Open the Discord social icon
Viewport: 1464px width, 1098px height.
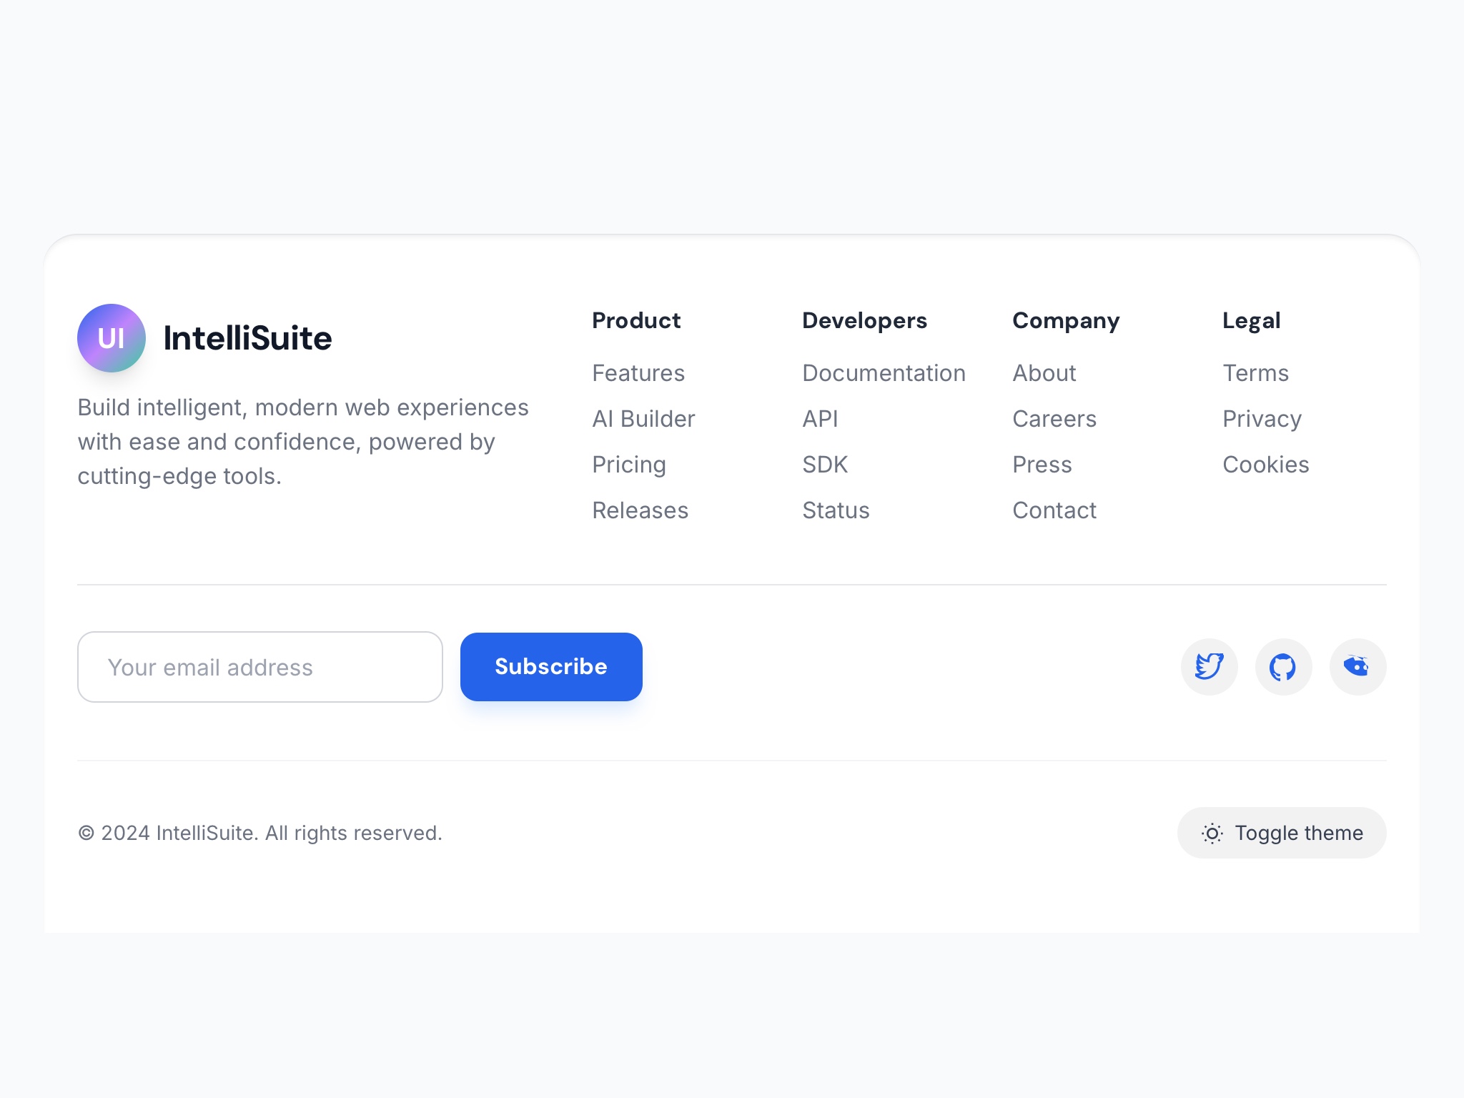pos(1357,666)
